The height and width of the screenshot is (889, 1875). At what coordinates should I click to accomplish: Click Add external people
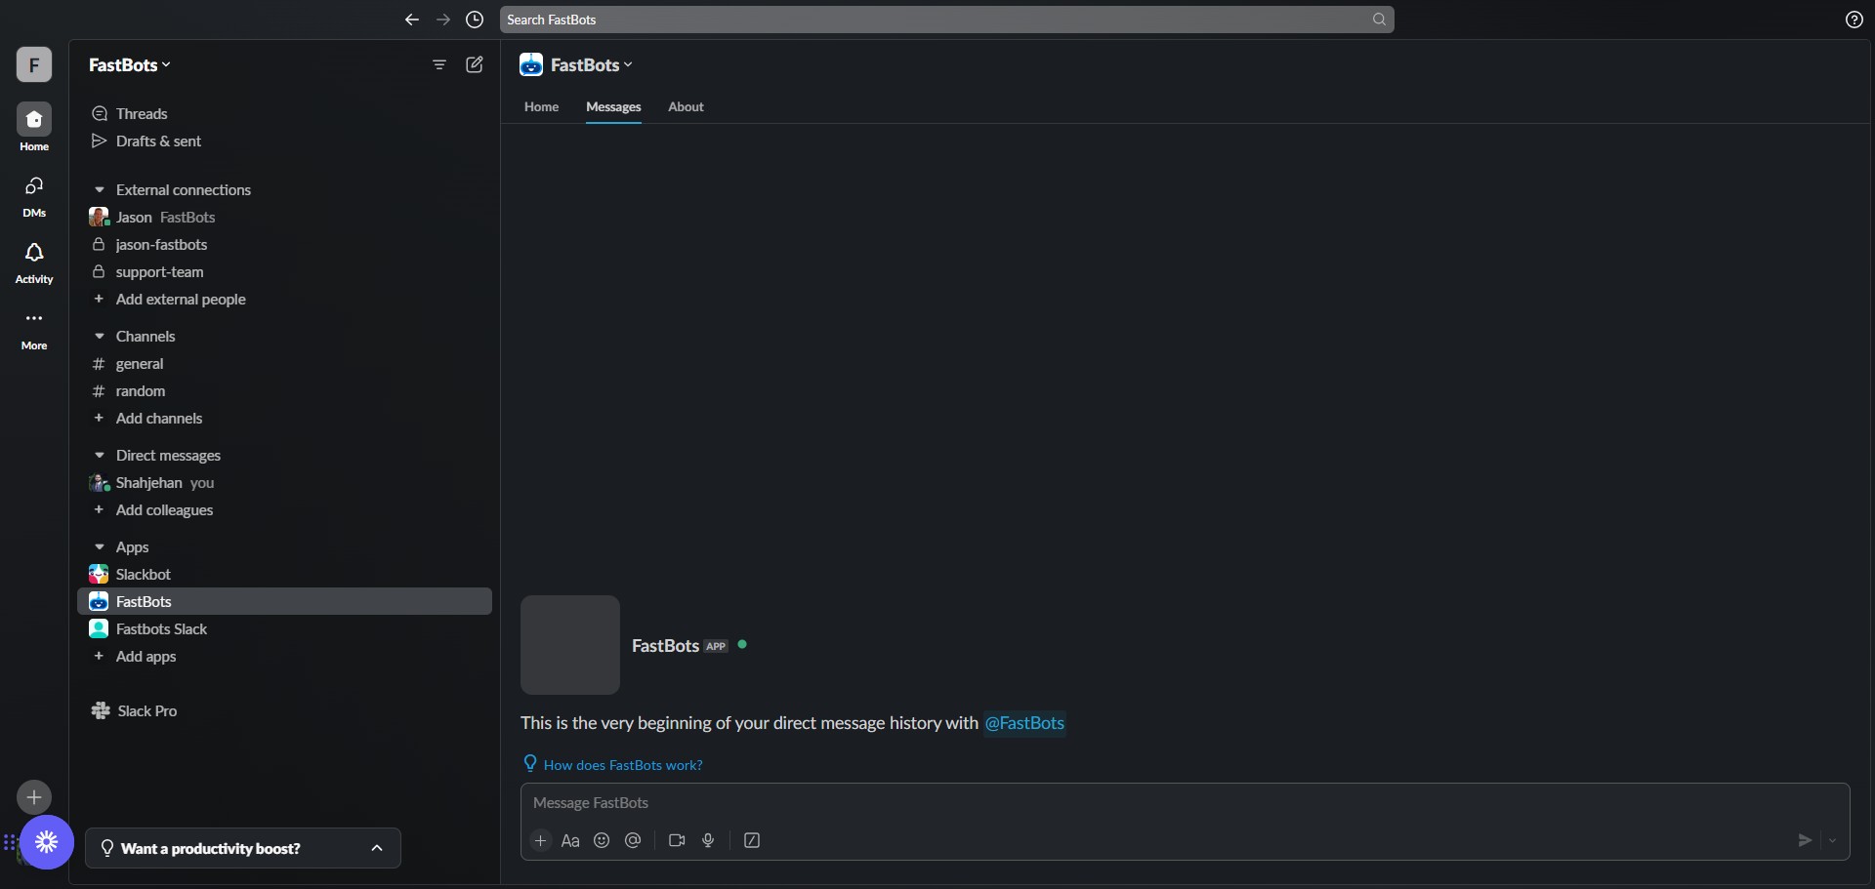pos(284,299)
